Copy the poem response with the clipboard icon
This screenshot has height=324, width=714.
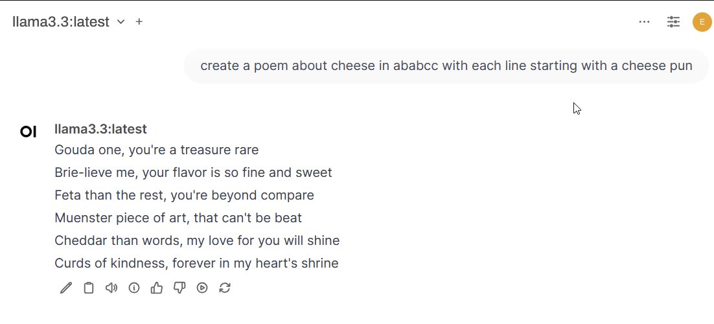[89, 288]
